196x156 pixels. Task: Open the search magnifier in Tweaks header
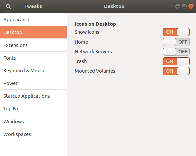point(8,6)
